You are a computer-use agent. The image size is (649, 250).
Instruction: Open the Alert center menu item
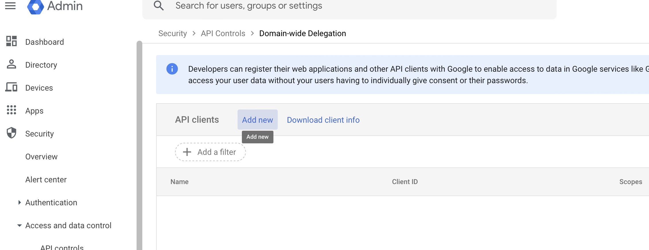tap(46, 179)
